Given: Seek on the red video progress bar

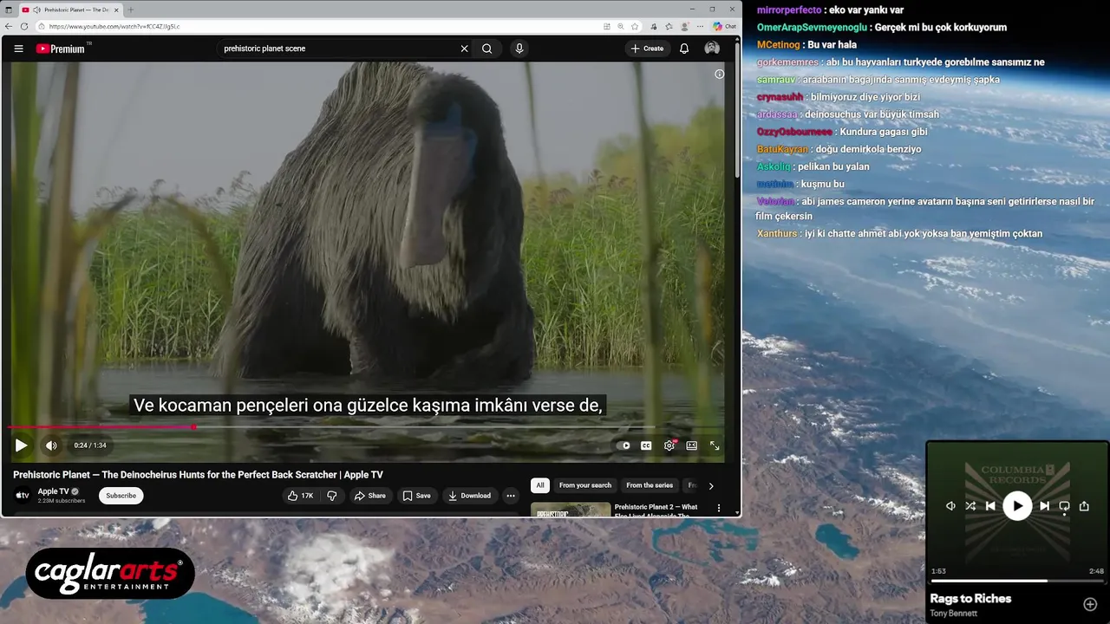Looking at the screenshot, I should click(366, 427).
